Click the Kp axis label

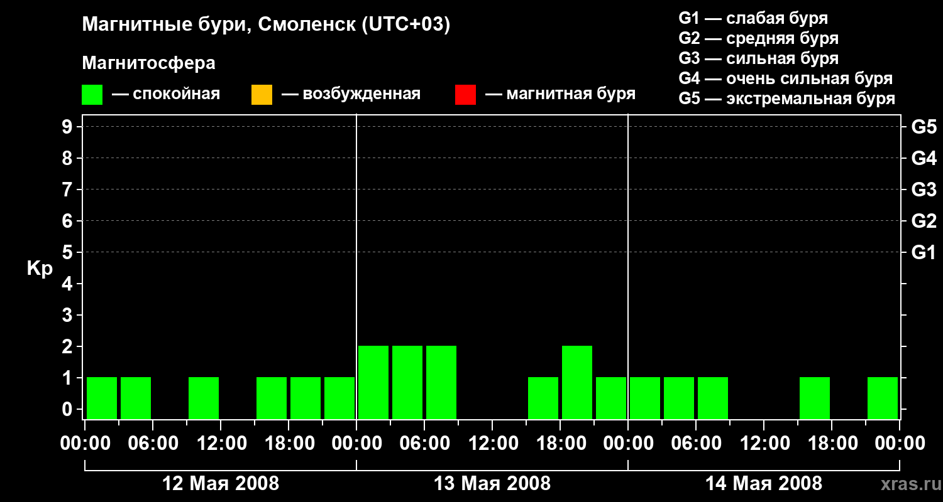40,269
